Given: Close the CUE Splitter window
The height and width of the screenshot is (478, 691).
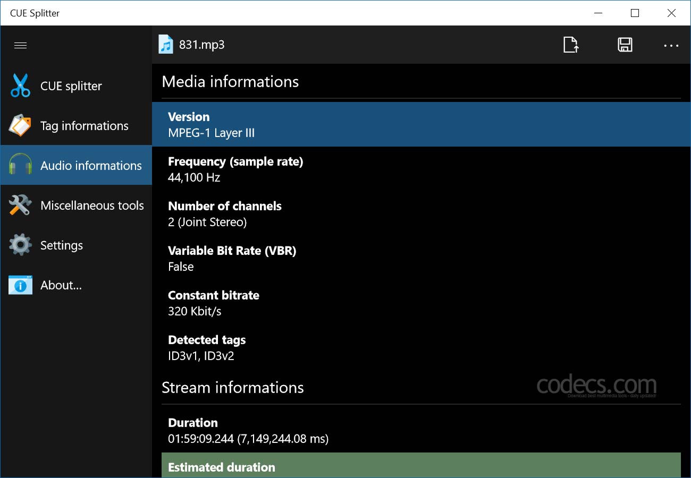Looking at the screenshot, I should pos(672,13).
